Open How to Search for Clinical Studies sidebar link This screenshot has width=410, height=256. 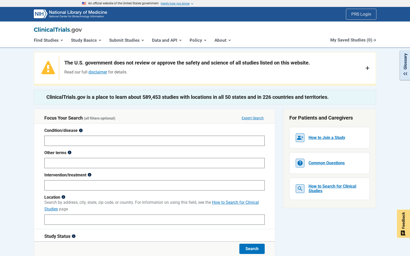point(332,189)
